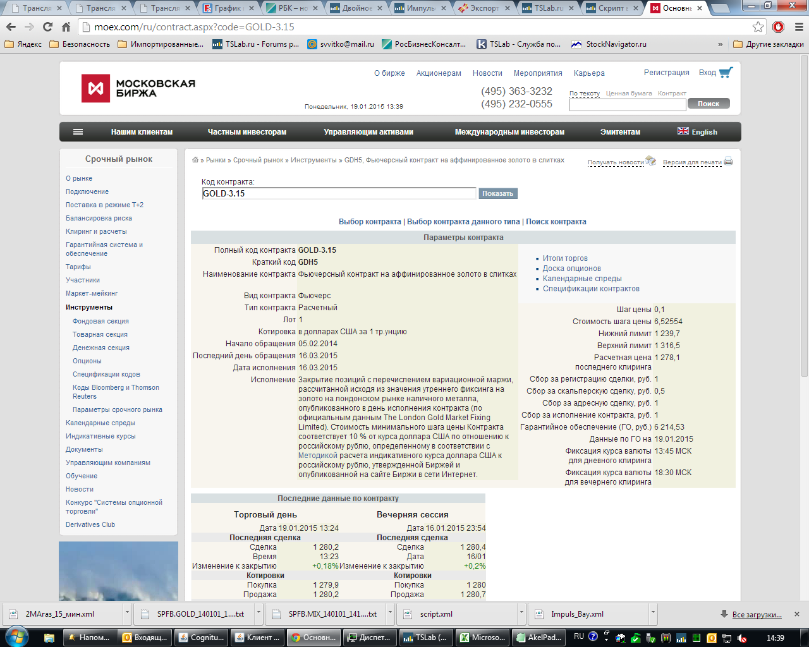Bookmark this page with the star icon
This screenshot has width=809, height=647.
point(758,27)
